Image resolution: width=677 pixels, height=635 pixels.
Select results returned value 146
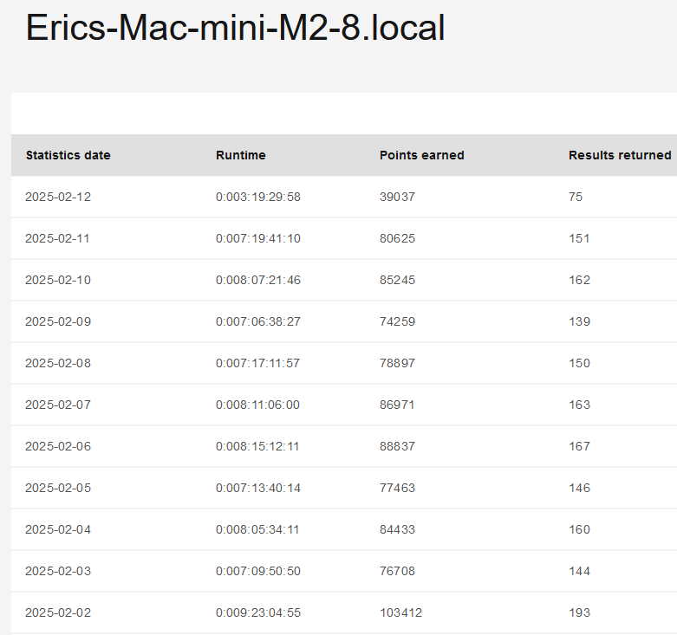tap(579, 488)
